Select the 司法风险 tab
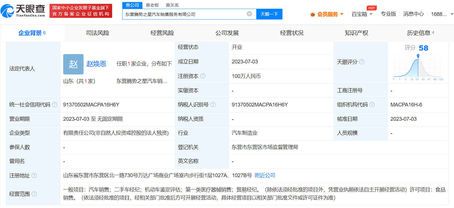The width and height of the screenshot is (454, 208). click(x=97, y=33)
